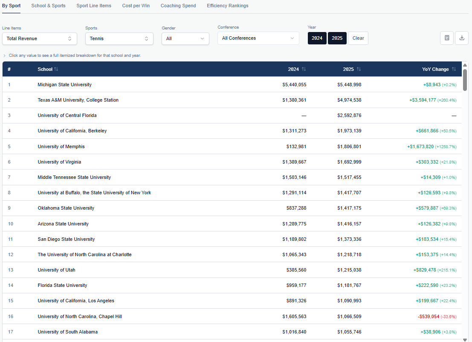Click Arizona State 2024 value $1,289,775
Screen dimensions: 472x342
pyautogui.click(x=294, y=224)
